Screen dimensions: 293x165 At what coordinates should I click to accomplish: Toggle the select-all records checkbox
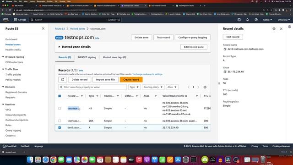(x=60, y=96)
